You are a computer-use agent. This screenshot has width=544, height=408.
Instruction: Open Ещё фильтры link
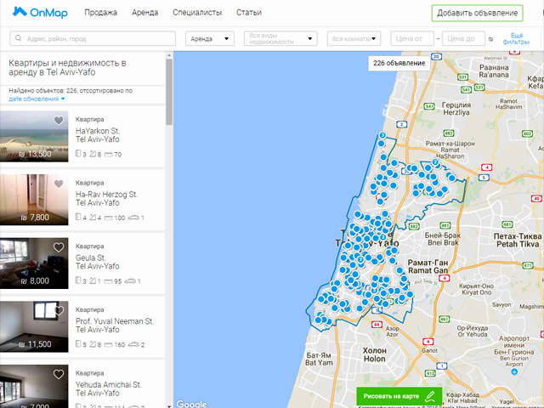pyautogui.click(x=516, y=38)
